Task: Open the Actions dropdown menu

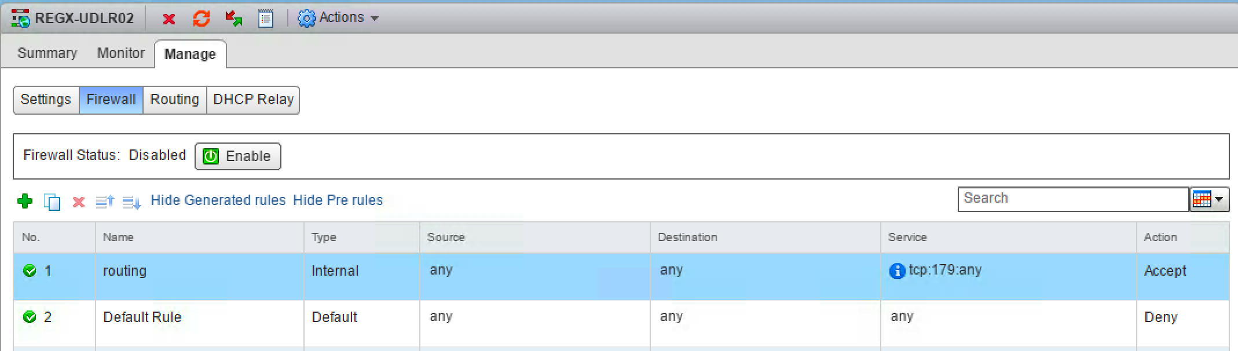Action: [339, 18]
